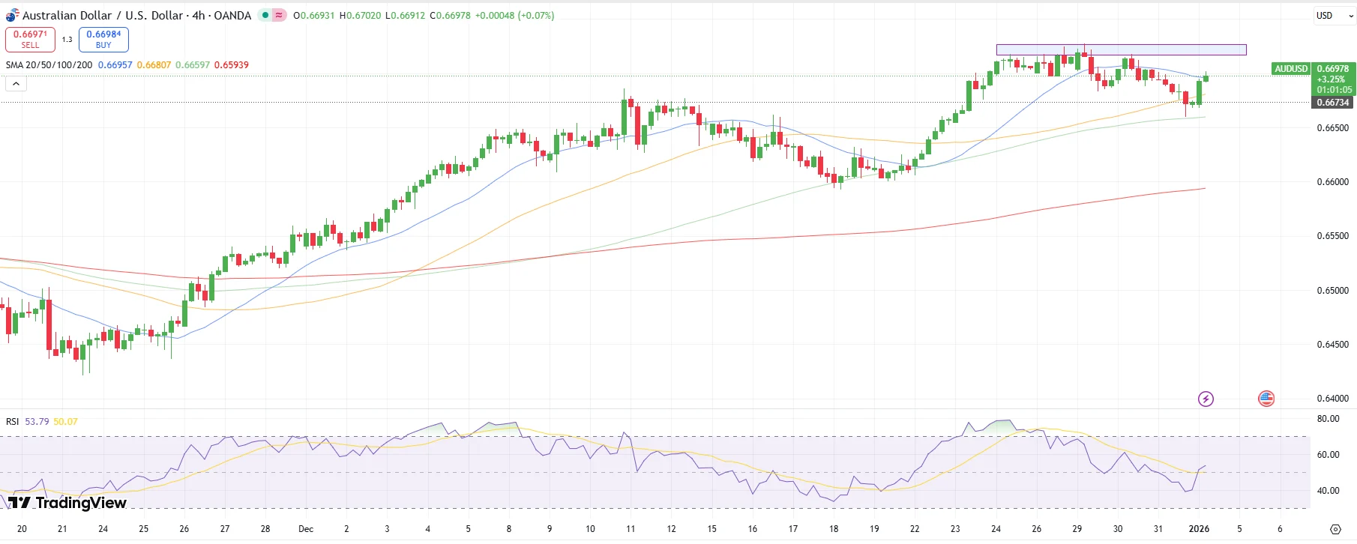Click the RSI 80.00 scale label
Screen dimensions: 1357x544
[x=1328, y=419]
